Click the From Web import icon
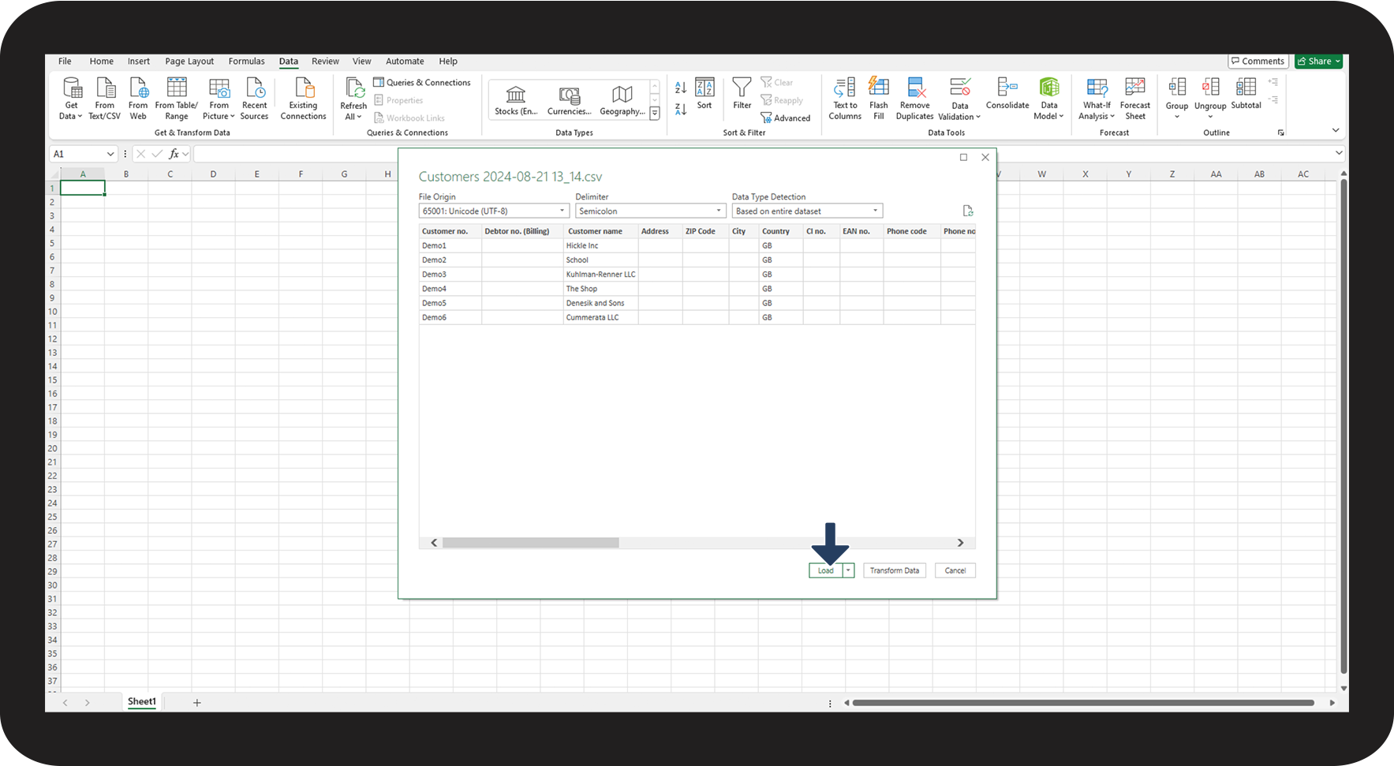Viewport: 1394px width, 766px height. [x=138, y=88]
